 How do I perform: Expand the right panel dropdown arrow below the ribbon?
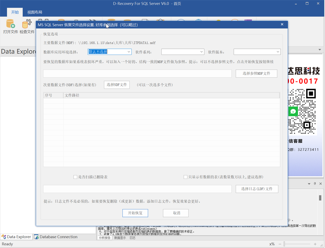tap(320, 50)
